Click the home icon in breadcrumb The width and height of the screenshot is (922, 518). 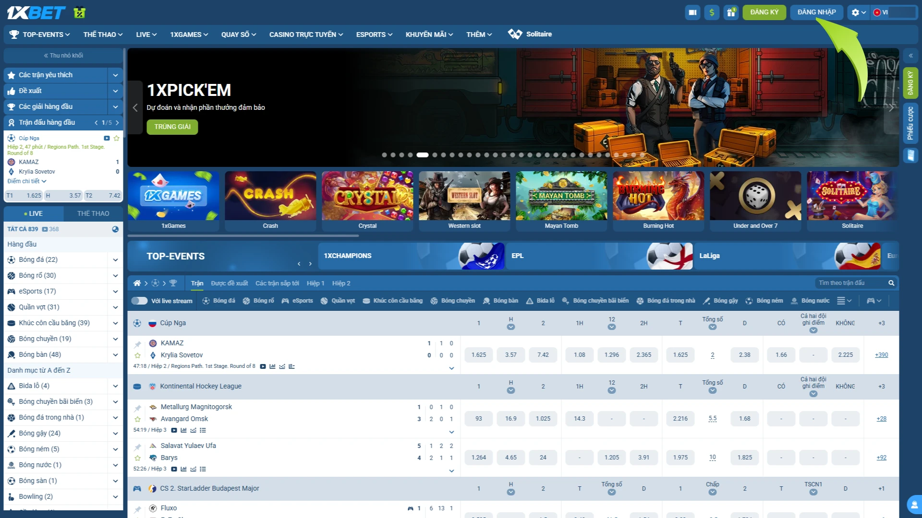point(137,283)
